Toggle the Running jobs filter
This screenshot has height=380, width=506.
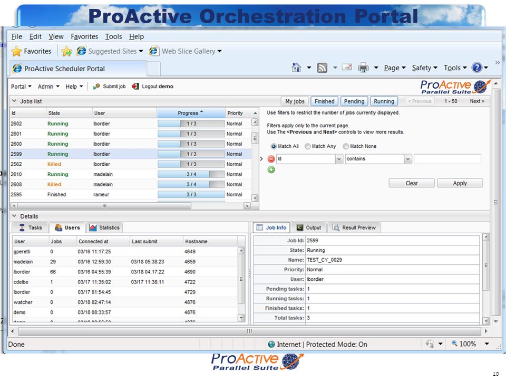(384, 101)
